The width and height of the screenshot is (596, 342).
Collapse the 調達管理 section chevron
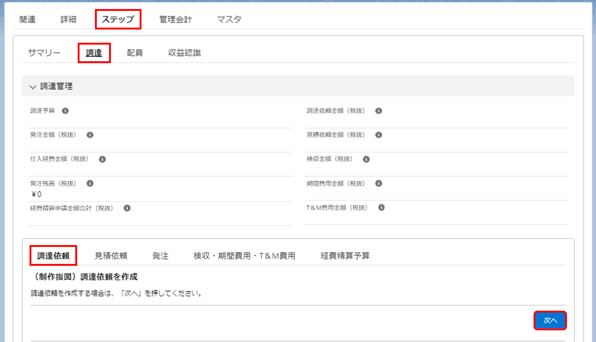tap(33, 87)
